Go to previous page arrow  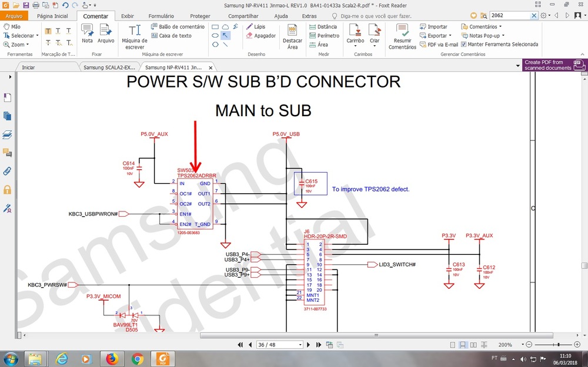250,345
